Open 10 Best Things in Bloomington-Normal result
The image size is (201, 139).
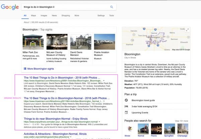(x=67, y=98)
